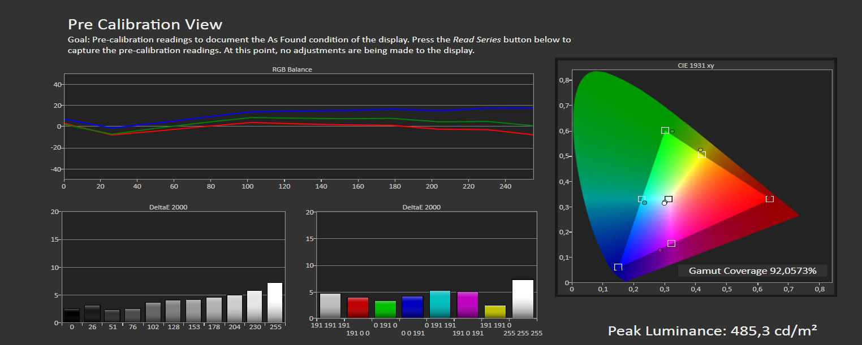Select the grayscale DeltaE bar for level 204

(235, 309)
